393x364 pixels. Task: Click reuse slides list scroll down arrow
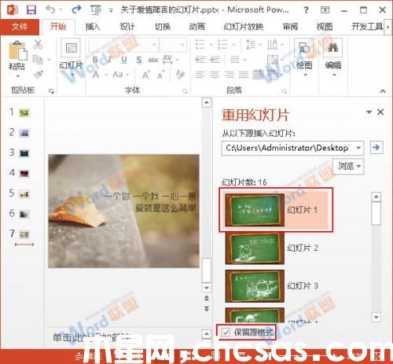pos(376,318)
